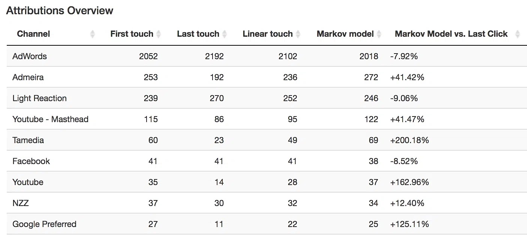Image resolution: width=527 pixels, height=239 pixels.
Task: Open the Youtube - Masthead channel entry
Action: [51, 119]
